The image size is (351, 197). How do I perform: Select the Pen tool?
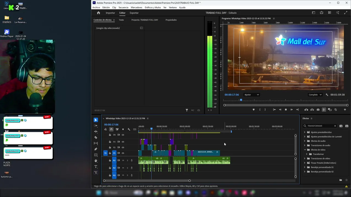coord(96,149)
